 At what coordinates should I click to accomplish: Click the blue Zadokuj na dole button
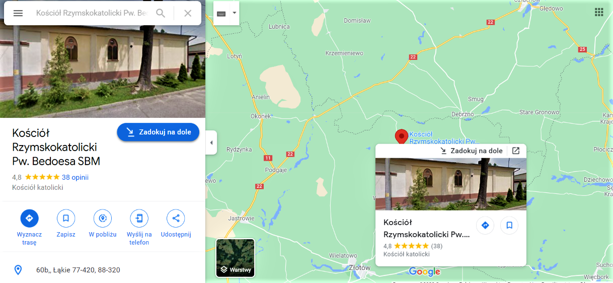click(158, 132)
